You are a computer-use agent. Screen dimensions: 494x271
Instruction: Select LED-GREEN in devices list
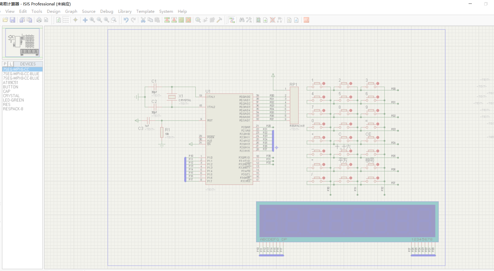tap(22, 100)
